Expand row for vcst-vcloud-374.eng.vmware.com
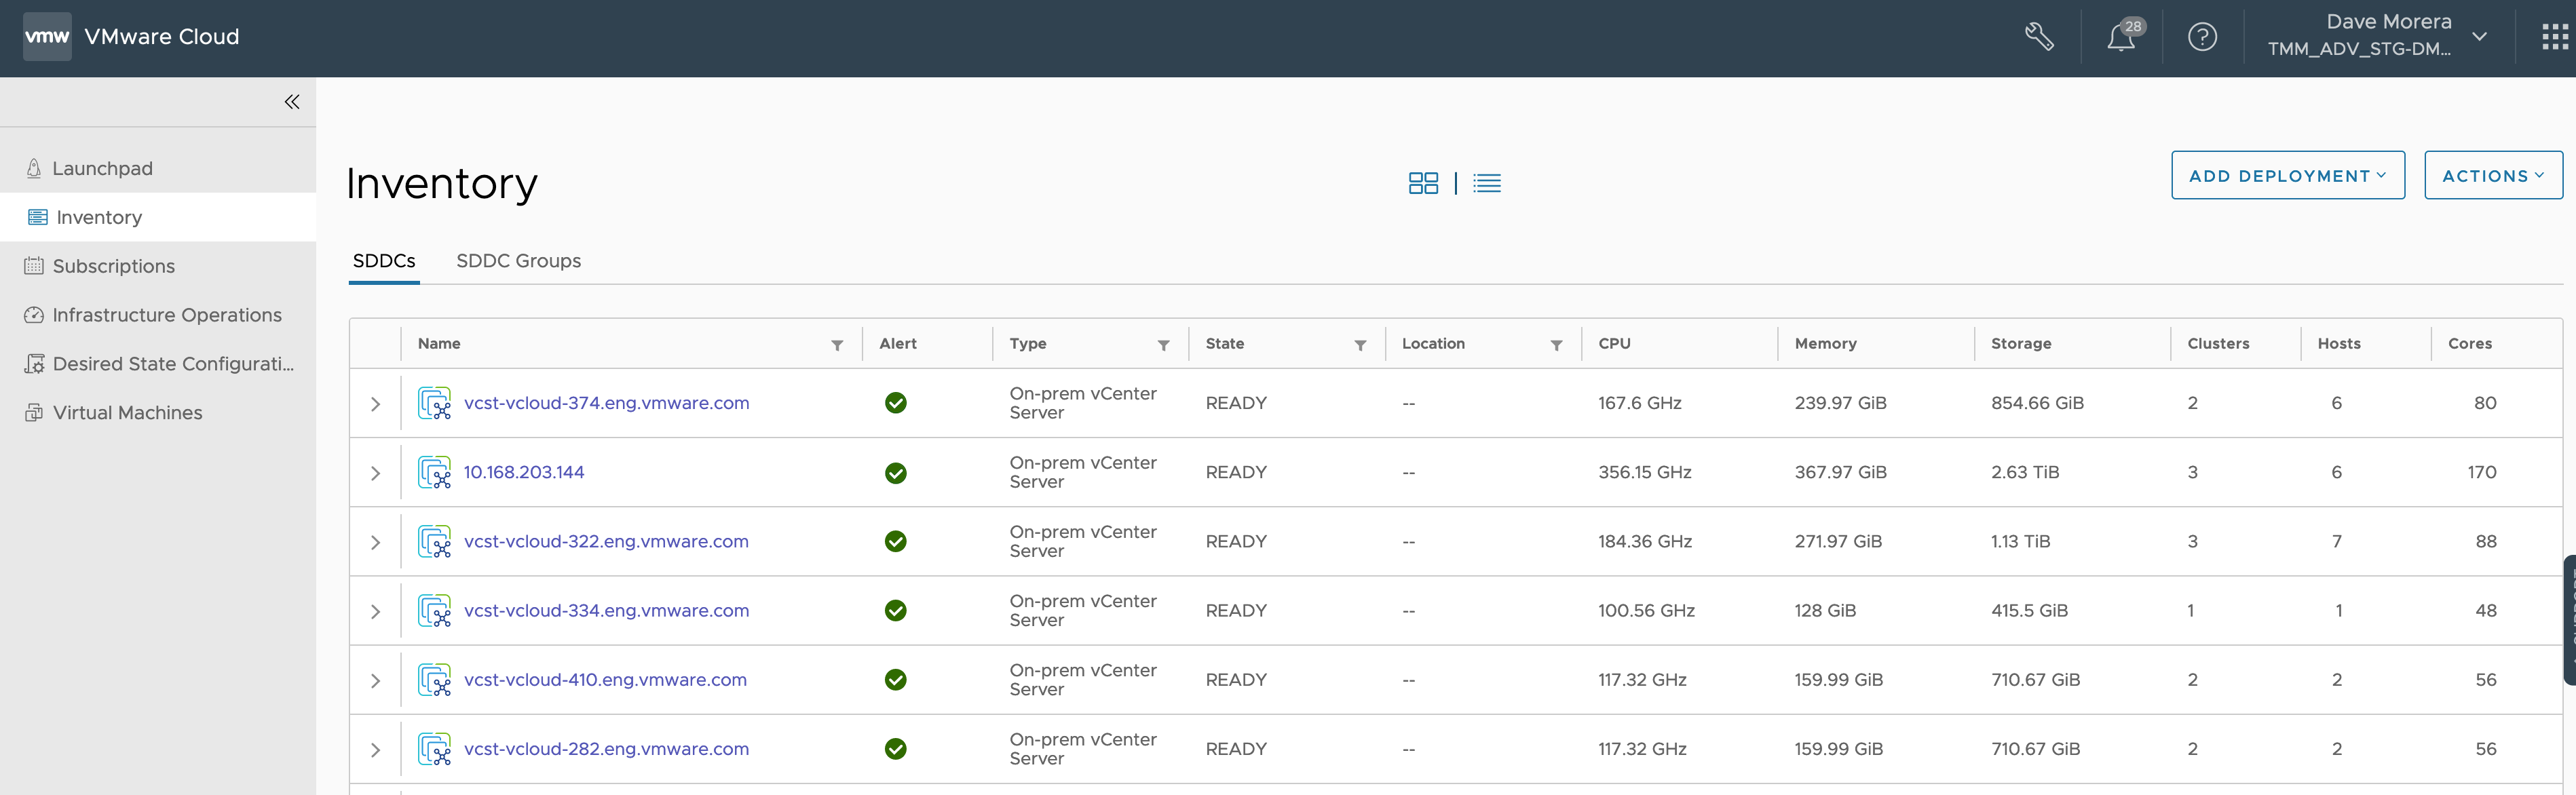This screenshot has width=2576, height=795. pyautogui.click(x=375, y=404)
